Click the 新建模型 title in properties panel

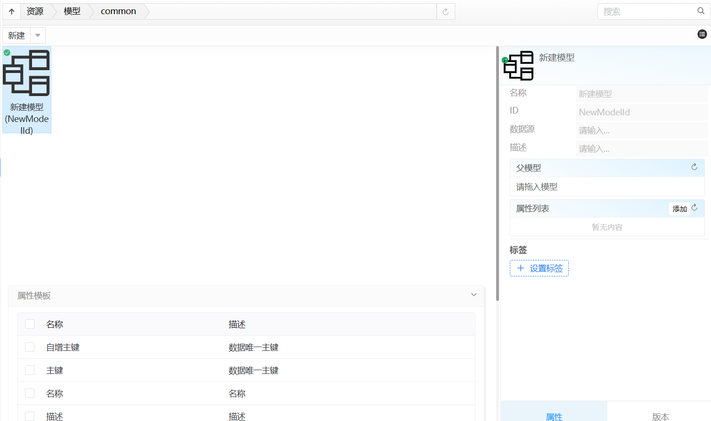[x=556, y=57]
